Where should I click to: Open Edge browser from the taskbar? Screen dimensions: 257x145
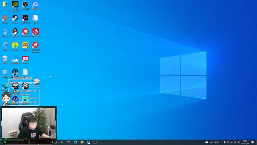tap(75, 142)
